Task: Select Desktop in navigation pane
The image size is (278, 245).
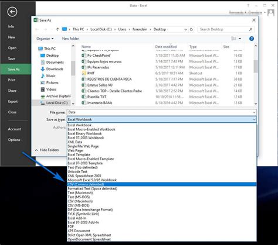Action: (49, 56)
